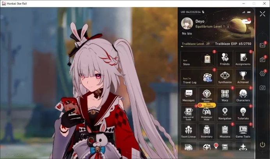Image resolution: width=270 pixels, height=159 pixels.
Task: Click the Trailblaze Level 29 text
Action: click(195, 44)
